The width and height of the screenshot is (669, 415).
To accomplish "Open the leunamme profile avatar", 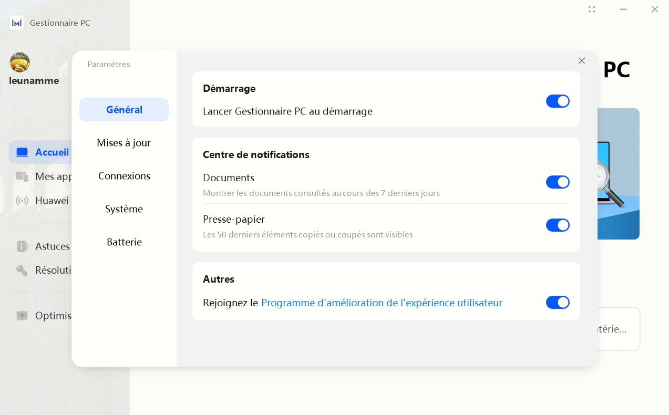I will click(19, 62).
